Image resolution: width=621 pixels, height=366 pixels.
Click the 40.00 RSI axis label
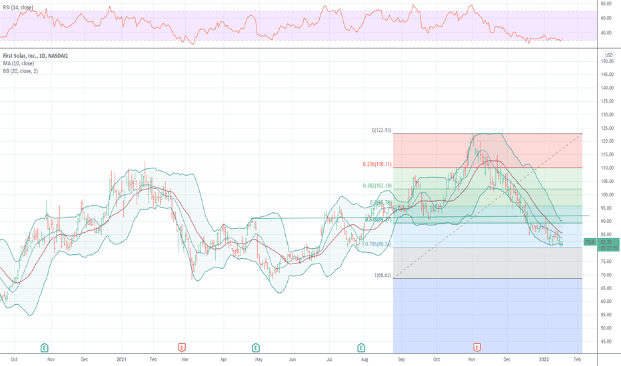pyautogui.click(x=606, y=33)
